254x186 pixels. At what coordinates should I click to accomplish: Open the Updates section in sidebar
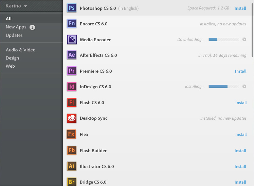pyautogui.click(x=14, y=35)
